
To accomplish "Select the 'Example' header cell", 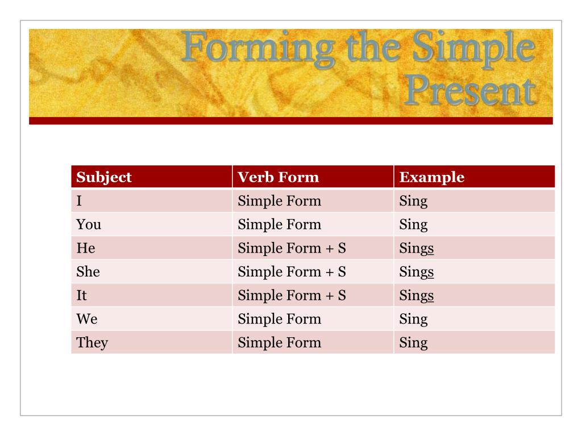I will 475,177.
